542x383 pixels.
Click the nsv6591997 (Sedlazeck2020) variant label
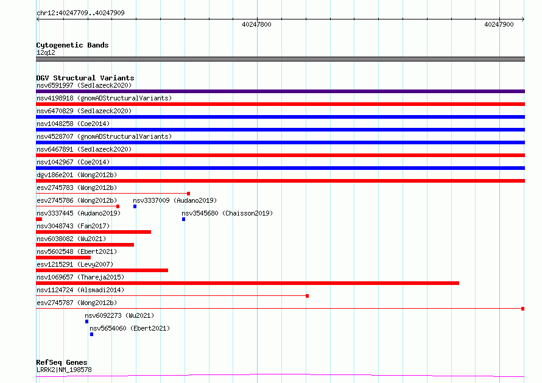[84, 85]
